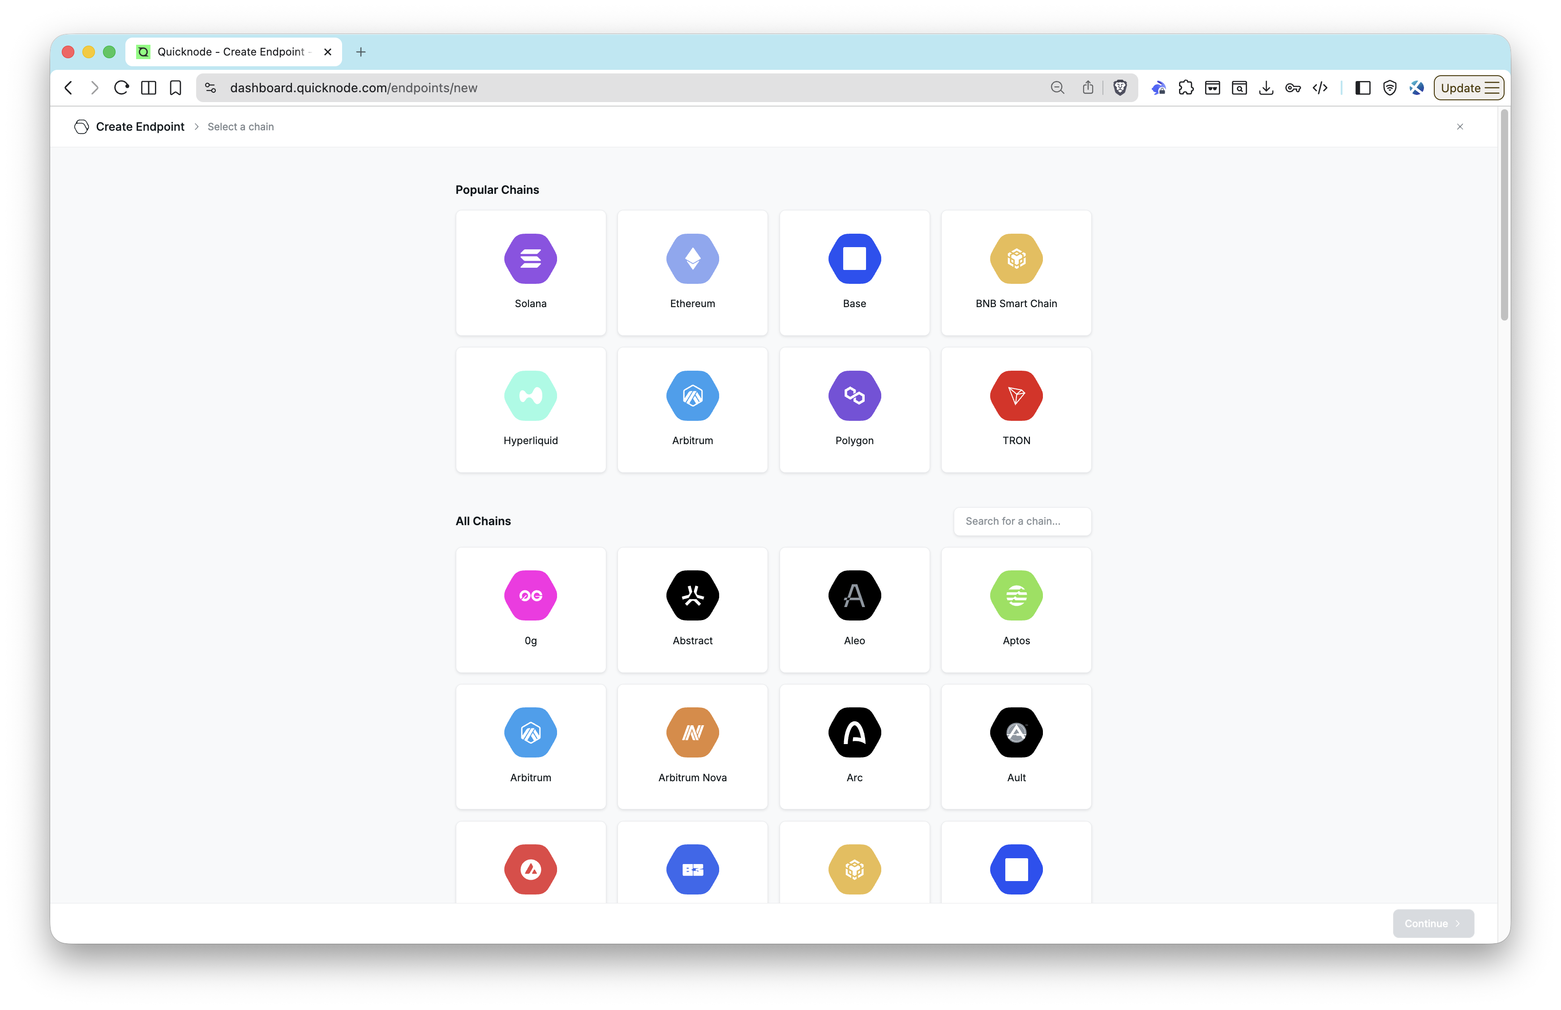Open a new browser tab
The height and width of the screenshot is (1010, 1561).
tap(361, 52)
